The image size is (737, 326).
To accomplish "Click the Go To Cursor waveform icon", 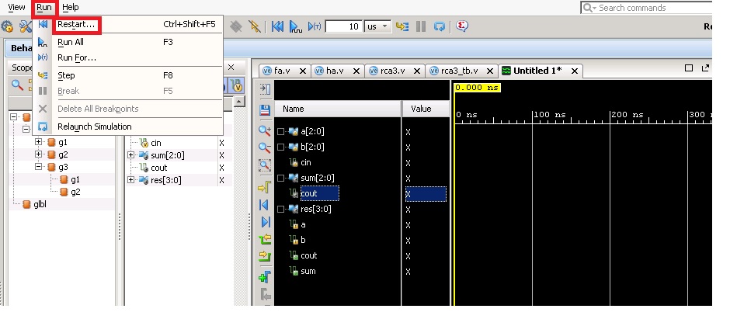I will click(x=265, y=187).
